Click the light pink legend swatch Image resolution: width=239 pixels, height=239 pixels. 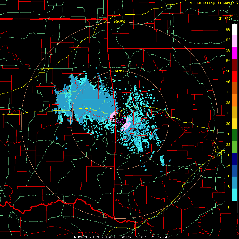coord(234,41)
